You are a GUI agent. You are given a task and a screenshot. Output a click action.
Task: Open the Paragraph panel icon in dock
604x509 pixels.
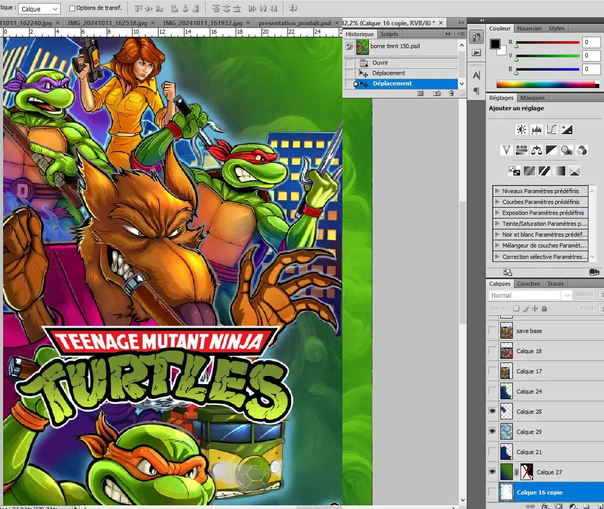pos(477,91)
